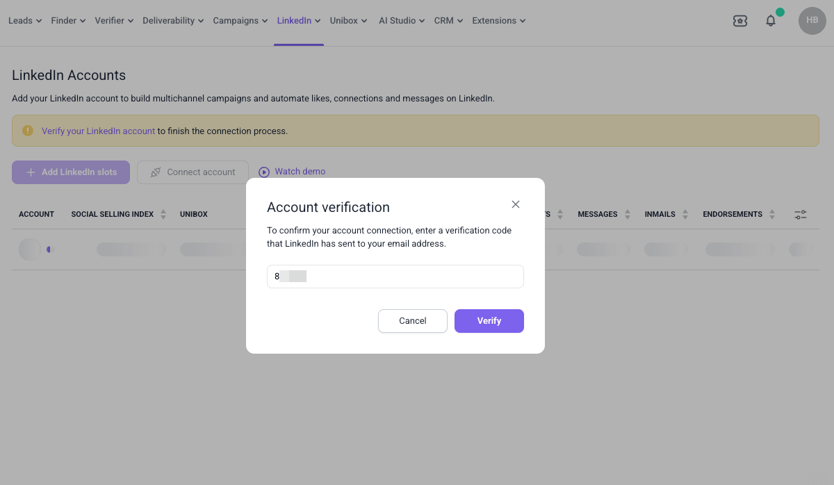Open table column settings icon
Image resolution: width=834 pixels, height=485 pixels.
click(801, 215)
